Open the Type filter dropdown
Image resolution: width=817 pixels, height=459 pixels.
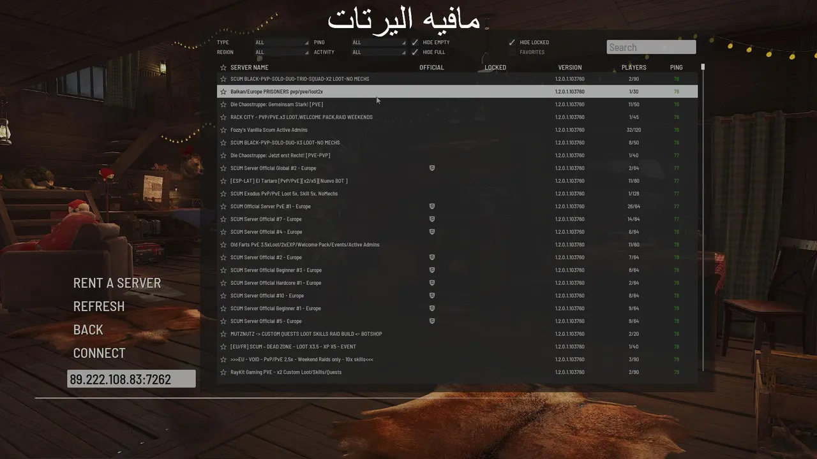click(281, 43)
